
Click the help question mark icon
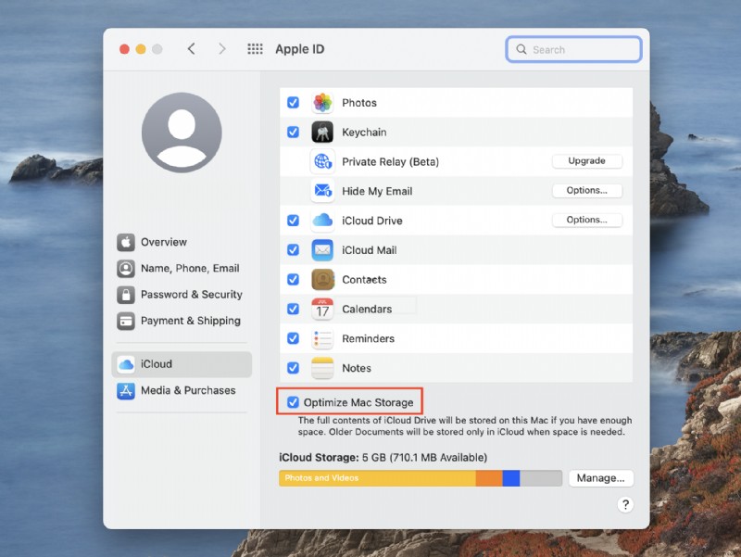627,504
